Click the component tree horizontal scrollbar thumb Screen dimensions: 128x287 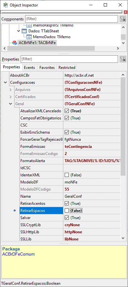51,49
